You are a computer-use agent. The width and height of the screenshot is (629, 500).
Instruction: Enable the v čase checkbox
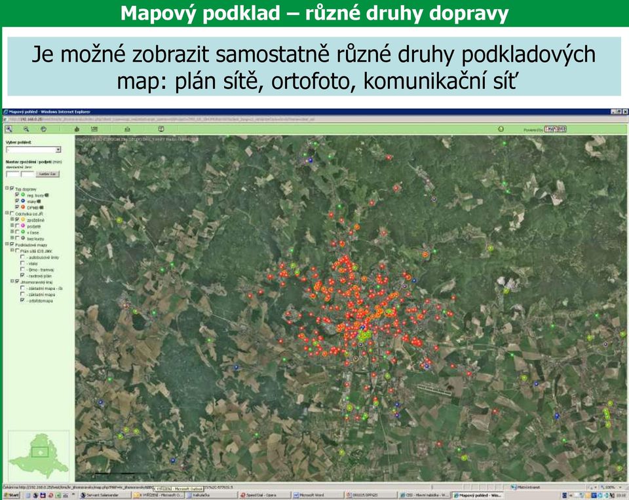coord(17,232)
